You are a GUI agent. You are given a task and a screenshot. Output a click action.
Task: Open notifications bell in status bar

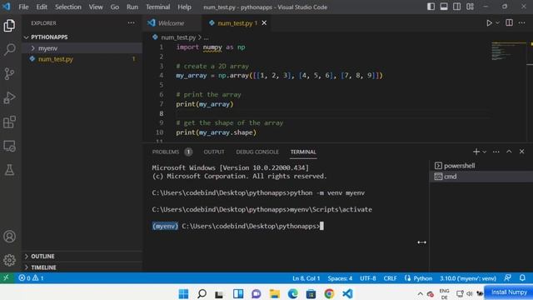522,277
